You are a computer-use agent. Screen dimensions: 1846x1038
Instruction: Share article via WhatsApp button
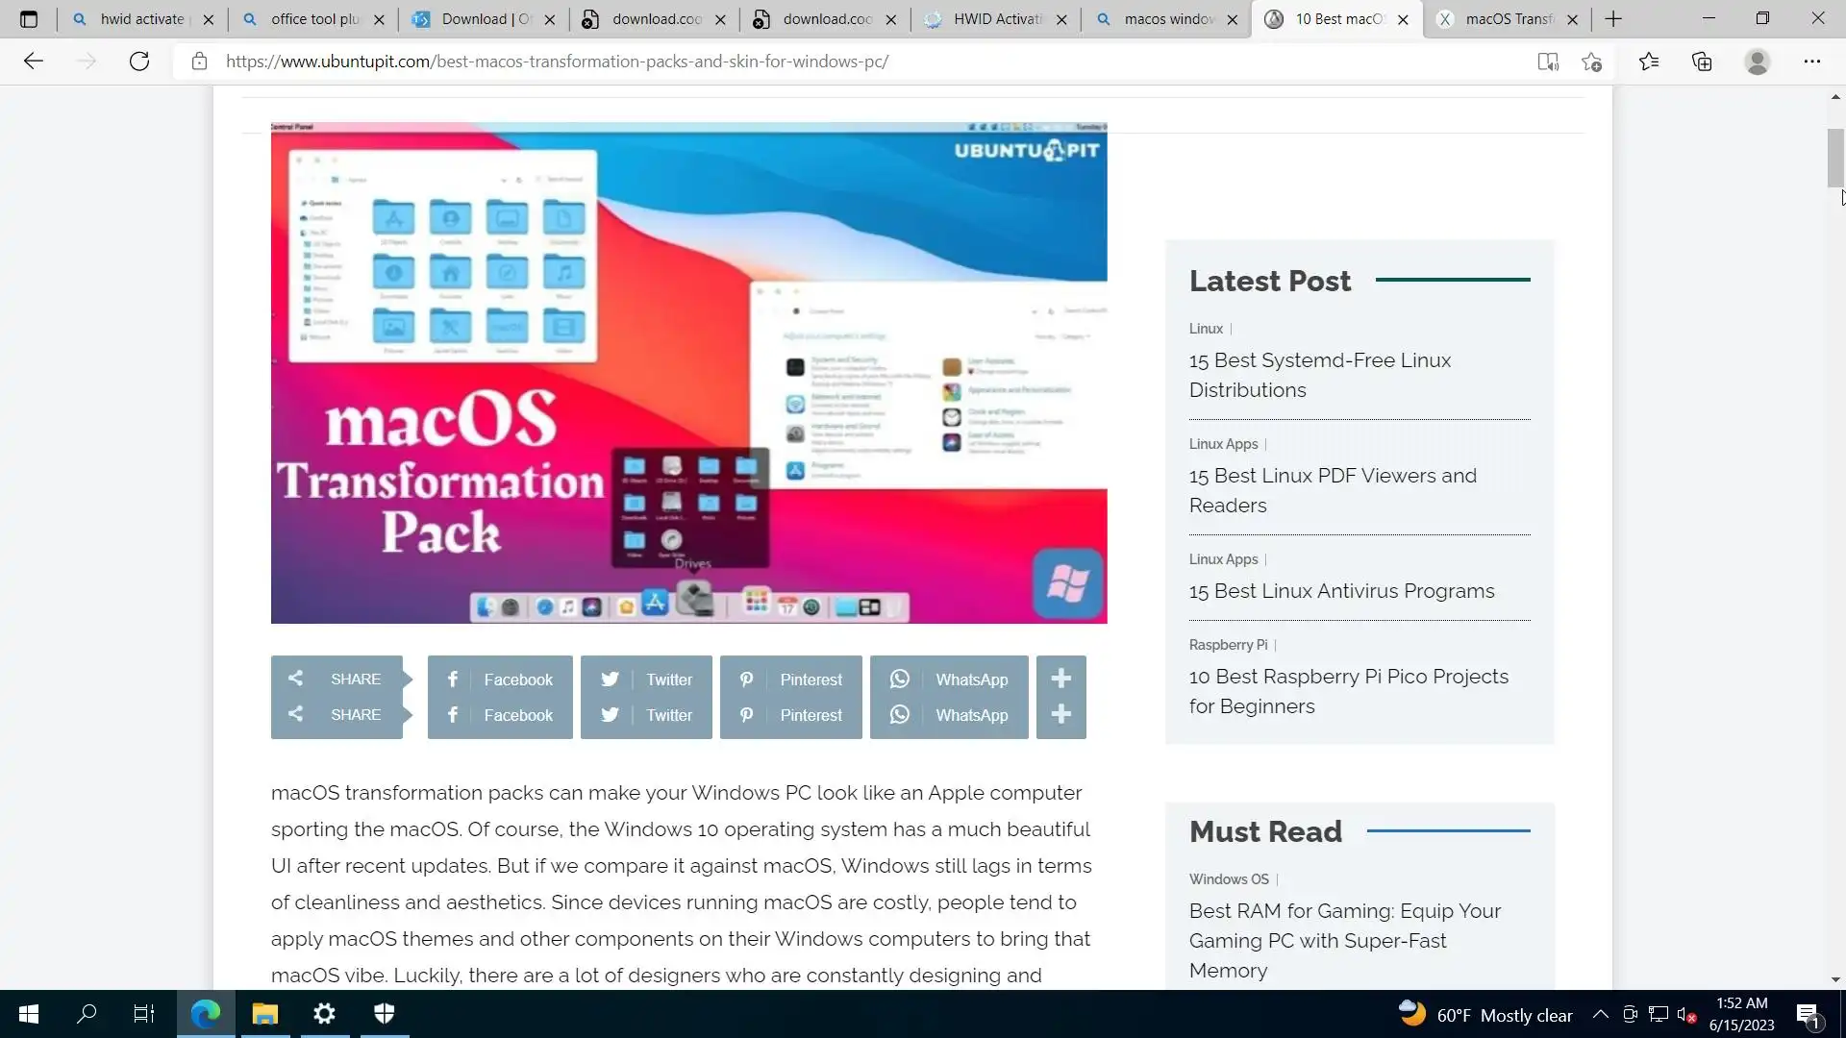point(949,680)
